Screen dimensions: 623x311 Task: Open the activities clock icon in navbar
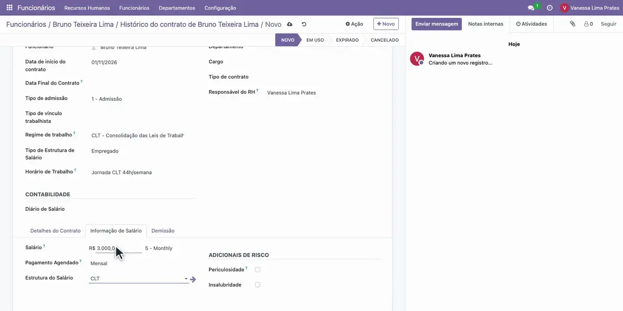coord(550,8)
